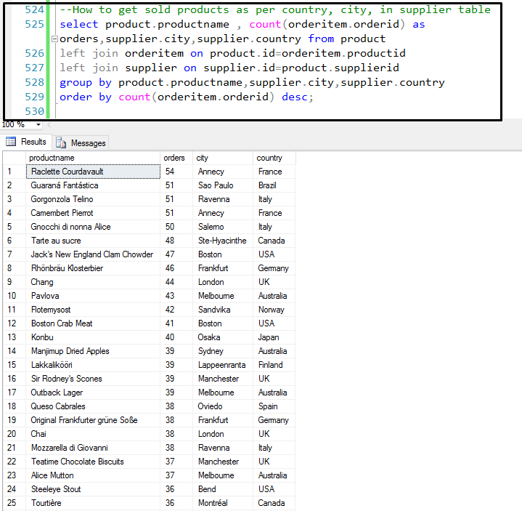Click the Tourtière cell
522x511 pixels.
tap(93, 503)
